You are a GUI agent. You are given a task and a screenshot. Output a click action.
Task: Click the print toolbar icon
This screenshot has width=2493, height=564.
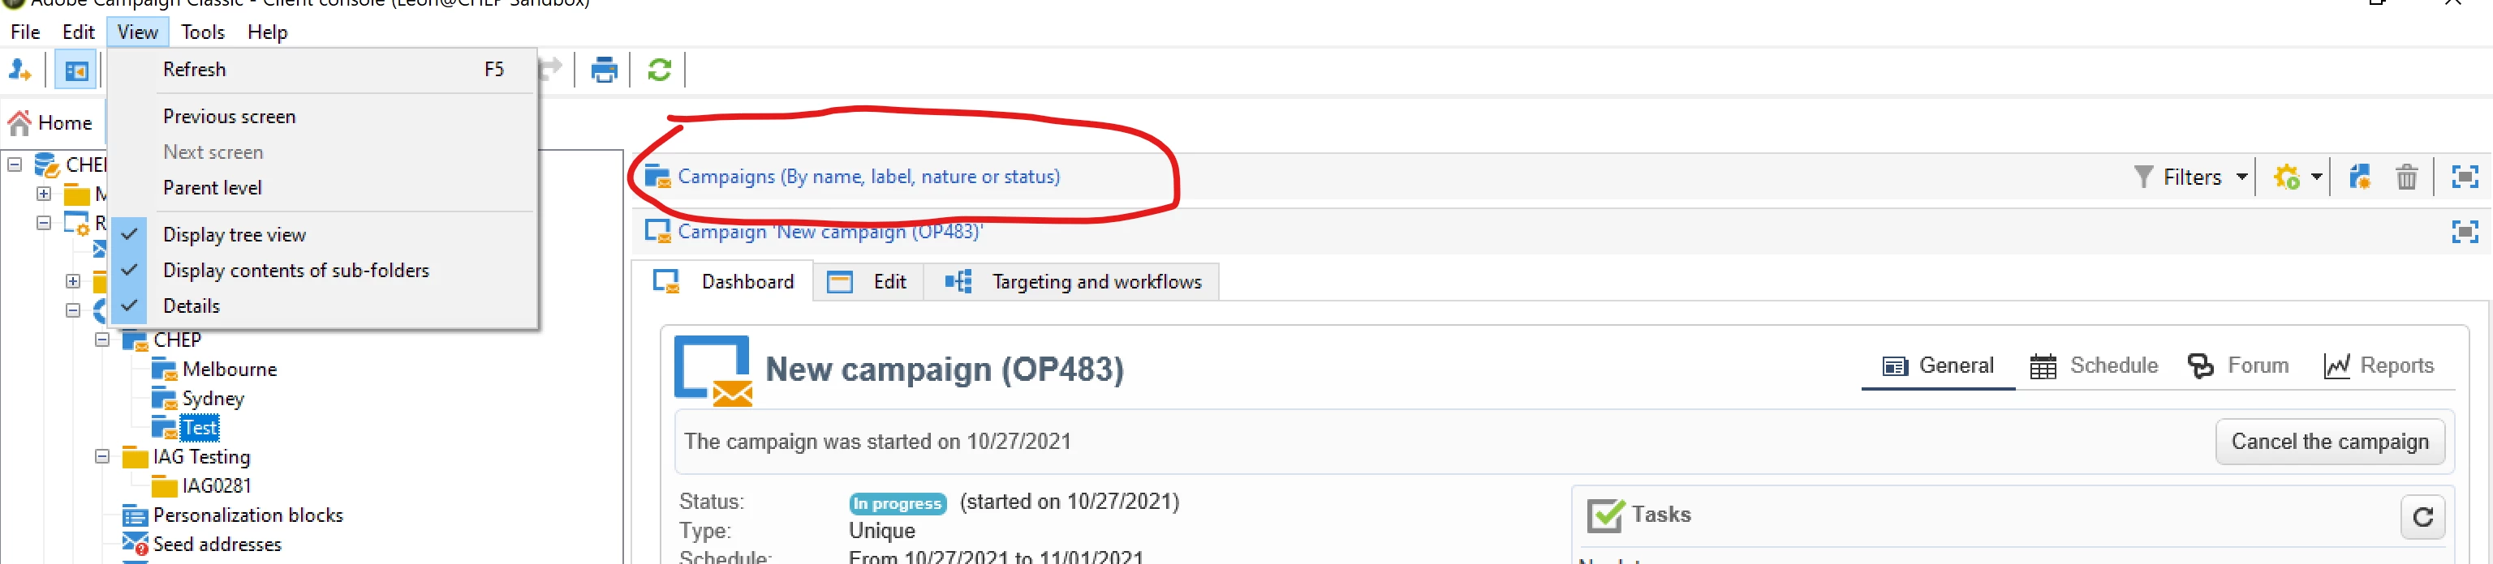point(604,70)
